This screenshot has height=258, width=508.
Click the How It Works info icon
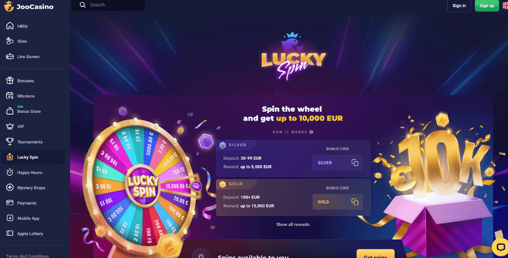pos(311,132)
